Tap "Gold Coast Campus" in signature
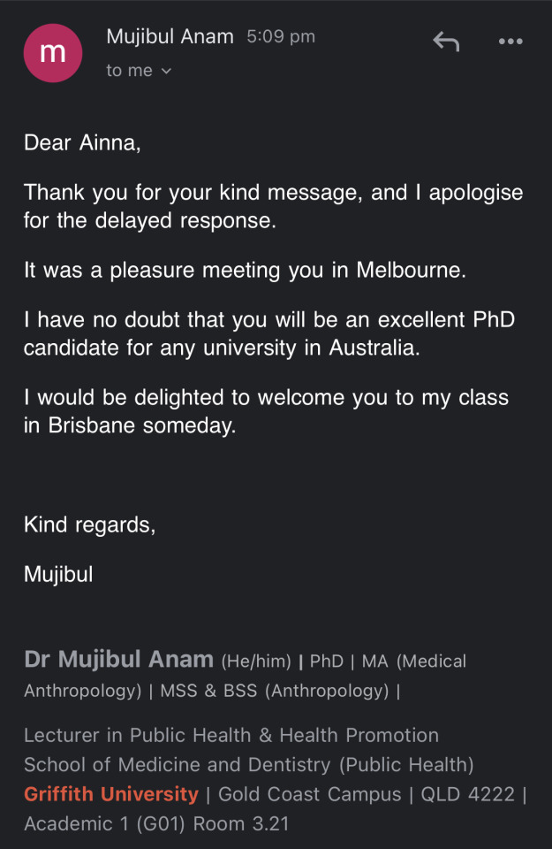This screenshot has height=849, width=552. click(x=309, y=794)
